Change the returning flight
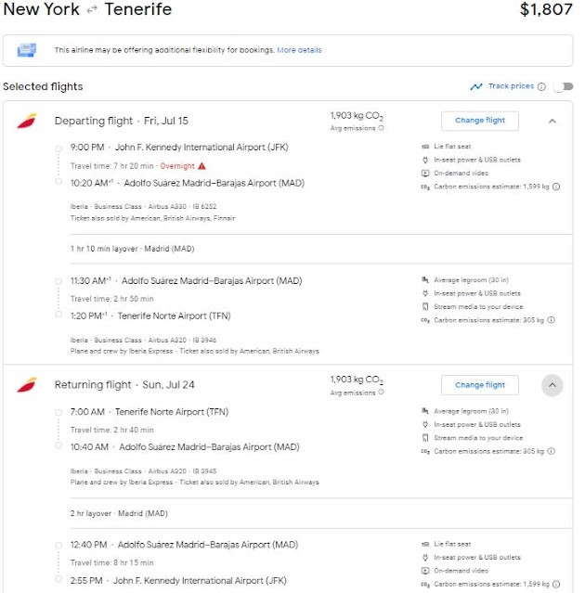585x593 pixels. 480,384
